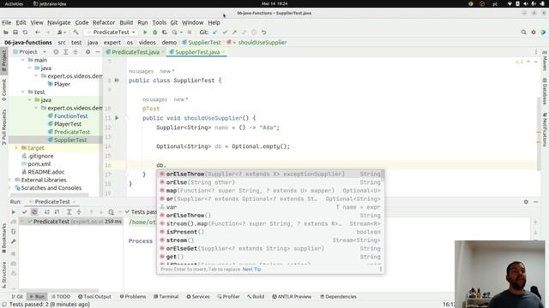This screenshot has height=308, width=549.
Task: Expand External Libraries node
Action: pos(10,180)
